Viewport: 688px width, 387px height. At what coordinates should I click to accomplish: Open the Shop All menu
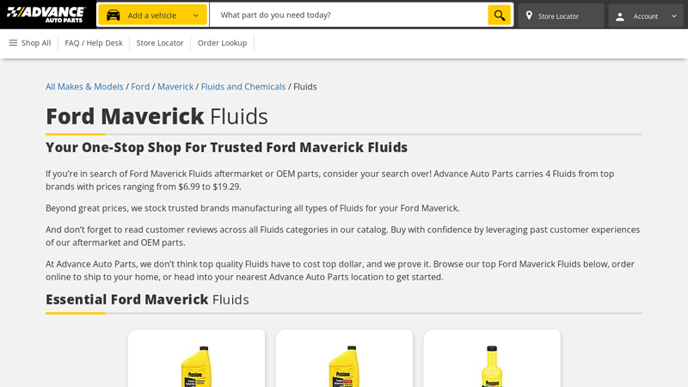pyautogui.click(x=30, y=43)
